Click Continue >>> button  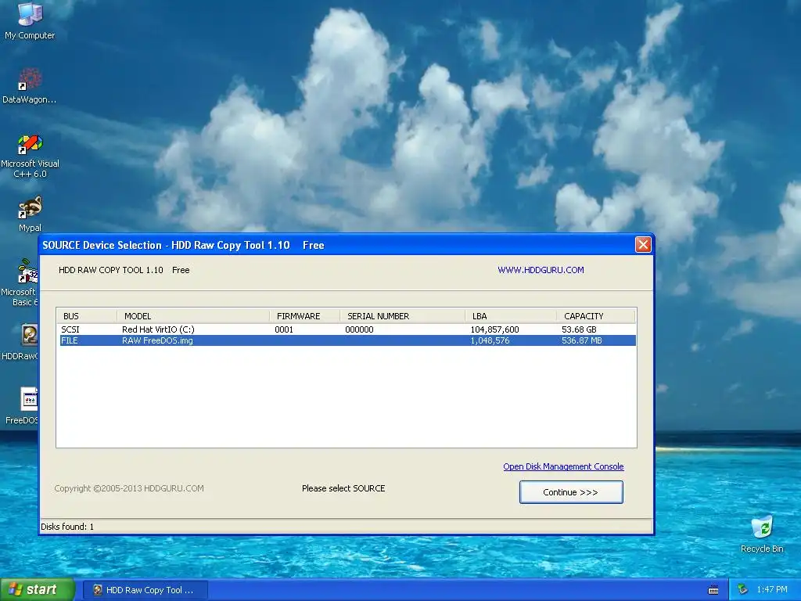pos(570,492)
